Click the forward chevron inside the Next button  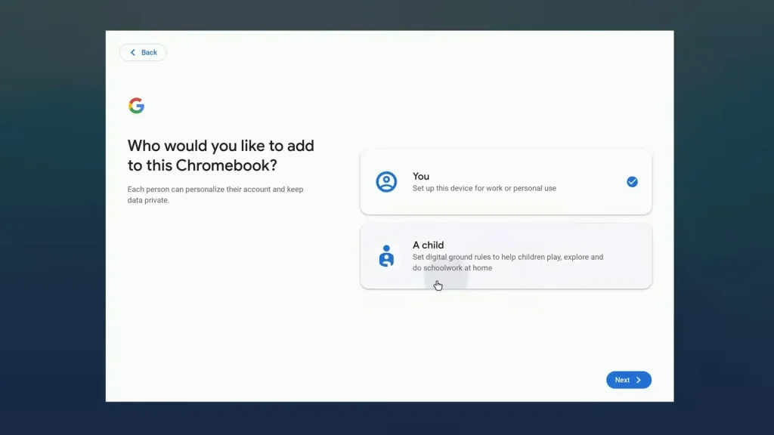pyautogui.click(x=639, y=380)
